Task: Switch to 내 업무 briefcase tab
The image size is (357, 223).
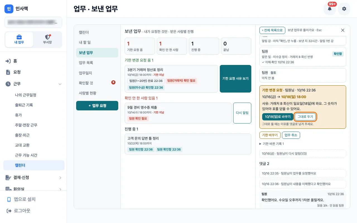Action: pyautogui.click(x=19, y=40)
